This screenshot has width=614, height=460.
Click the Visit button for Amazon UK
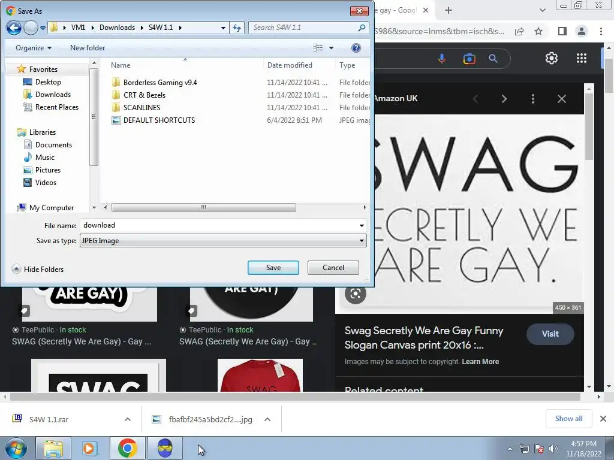550,334
